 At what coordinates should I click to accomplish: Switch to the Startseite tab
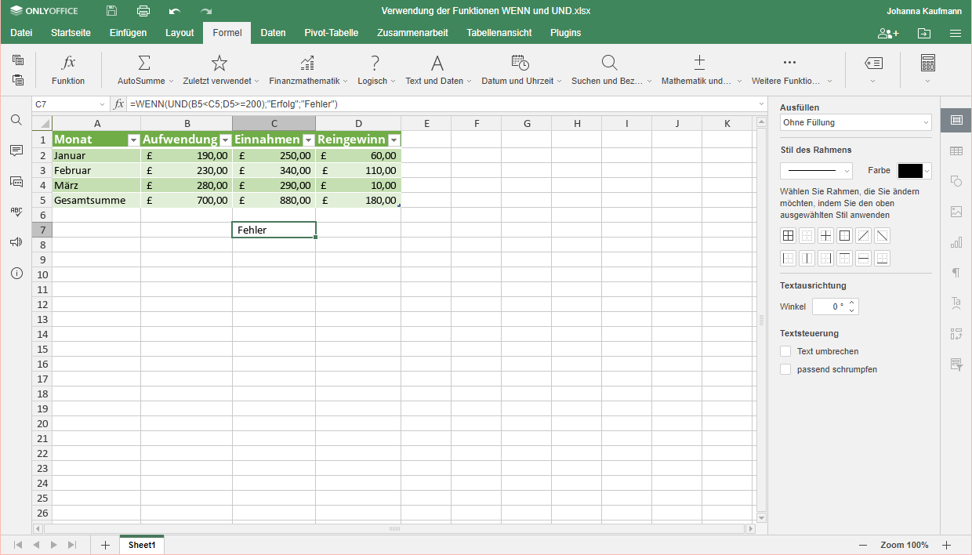71,33
